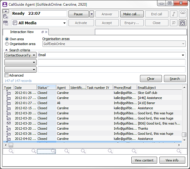The height and width of the screenshot is (169, 190).
Task: Click the remove window minus icon
Action: [6, 23]
